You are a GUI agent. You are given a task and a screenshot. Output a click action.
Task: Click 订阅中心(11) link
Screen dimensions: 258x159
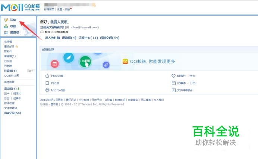click(x=88, y=38)
